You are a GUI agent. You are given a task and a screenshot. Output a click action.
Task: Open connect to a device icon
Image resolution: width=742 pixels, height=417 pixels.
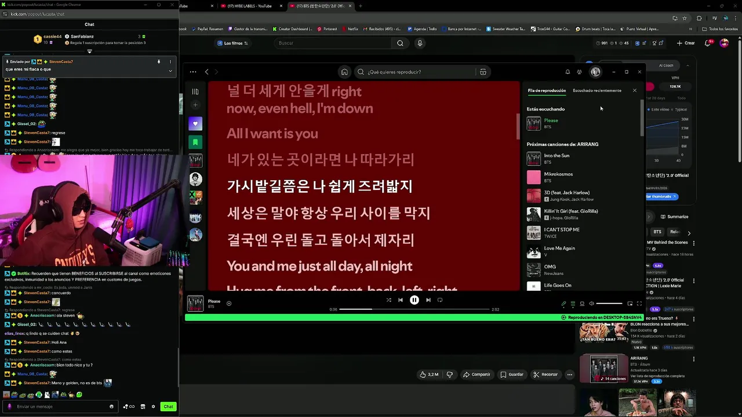click(582, 303)
